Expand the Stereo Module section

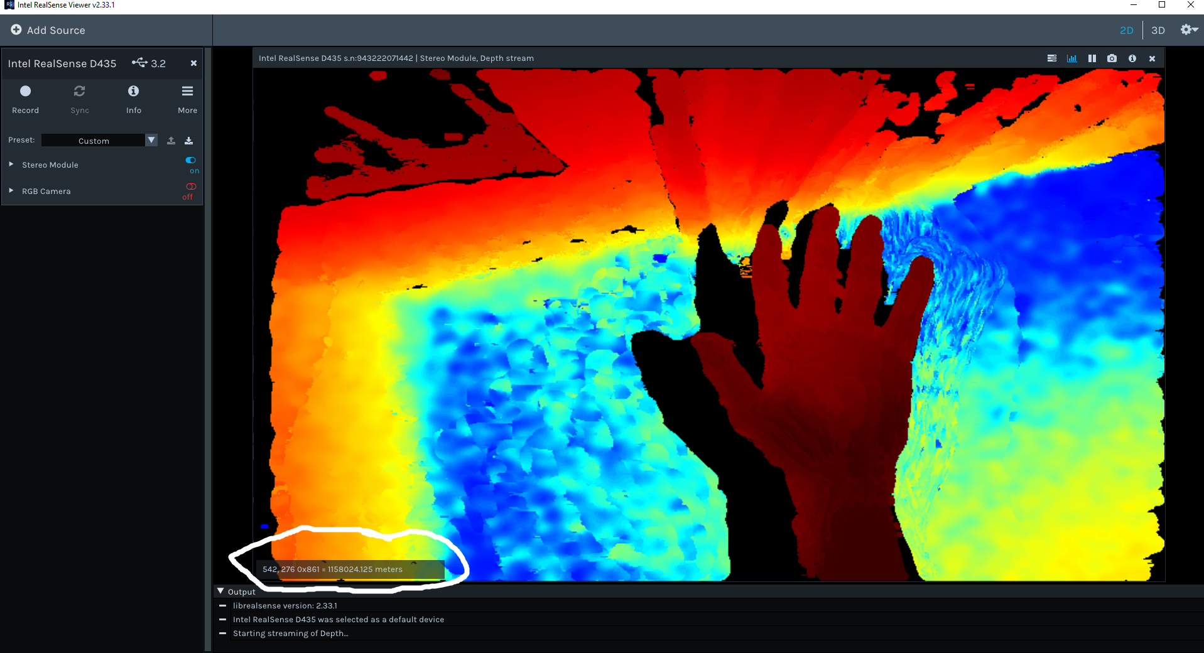(11, 164)
